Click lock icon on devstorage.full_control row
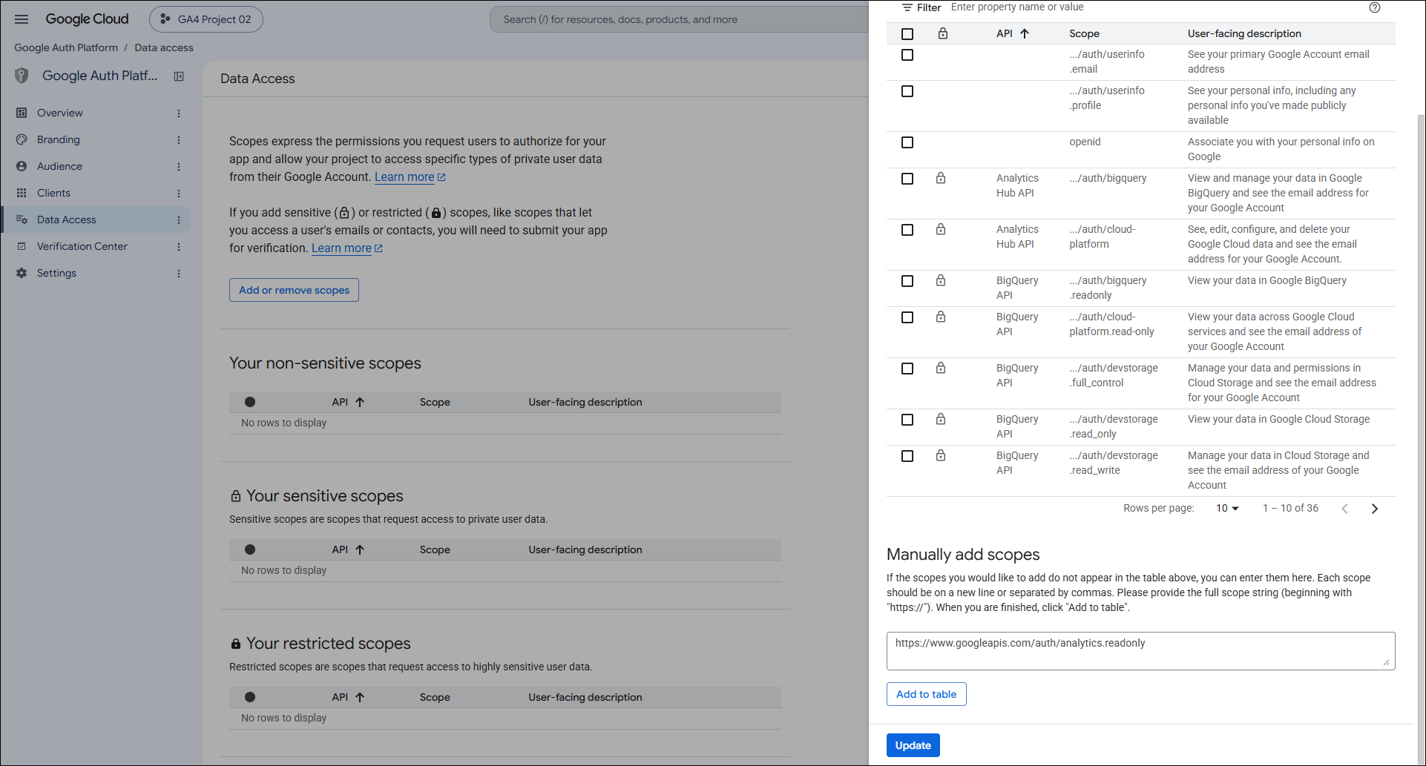 [x=941, y=368]
